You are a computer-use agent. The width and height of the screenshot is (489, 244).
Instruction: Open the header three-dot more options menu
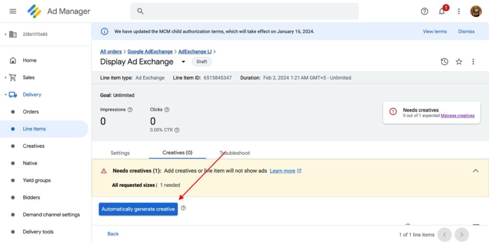tap(459, 11)
